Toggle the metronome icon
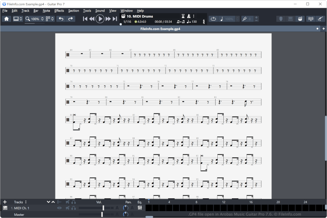This screenshot has width=327, height=218. [189, 16]
